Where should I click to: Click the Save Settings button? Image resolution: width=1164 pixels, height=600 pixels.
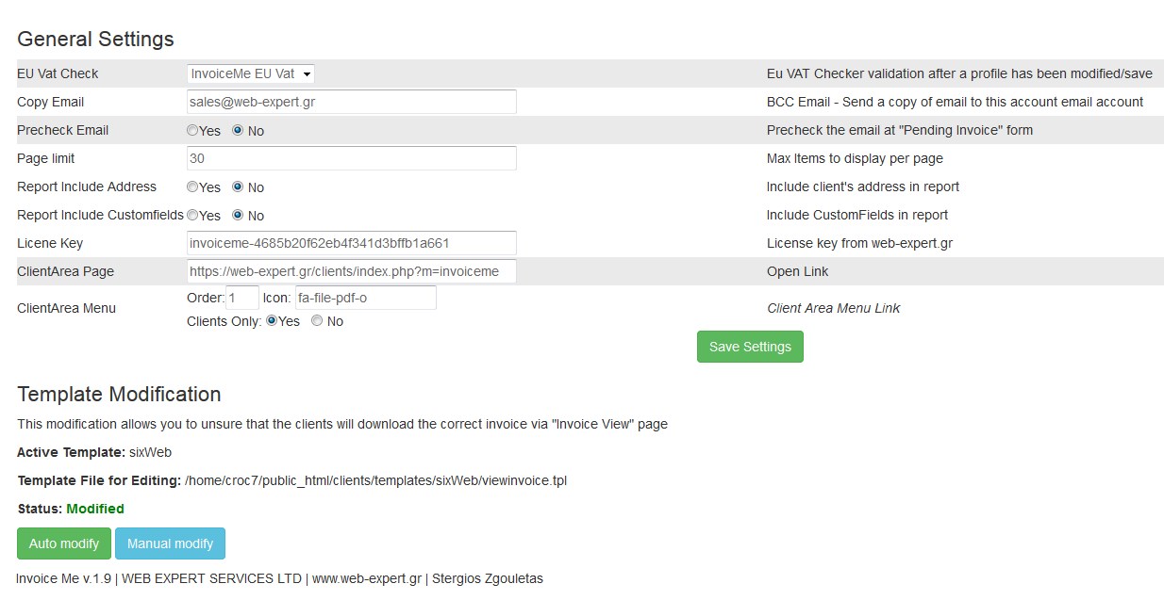(750, 347)
